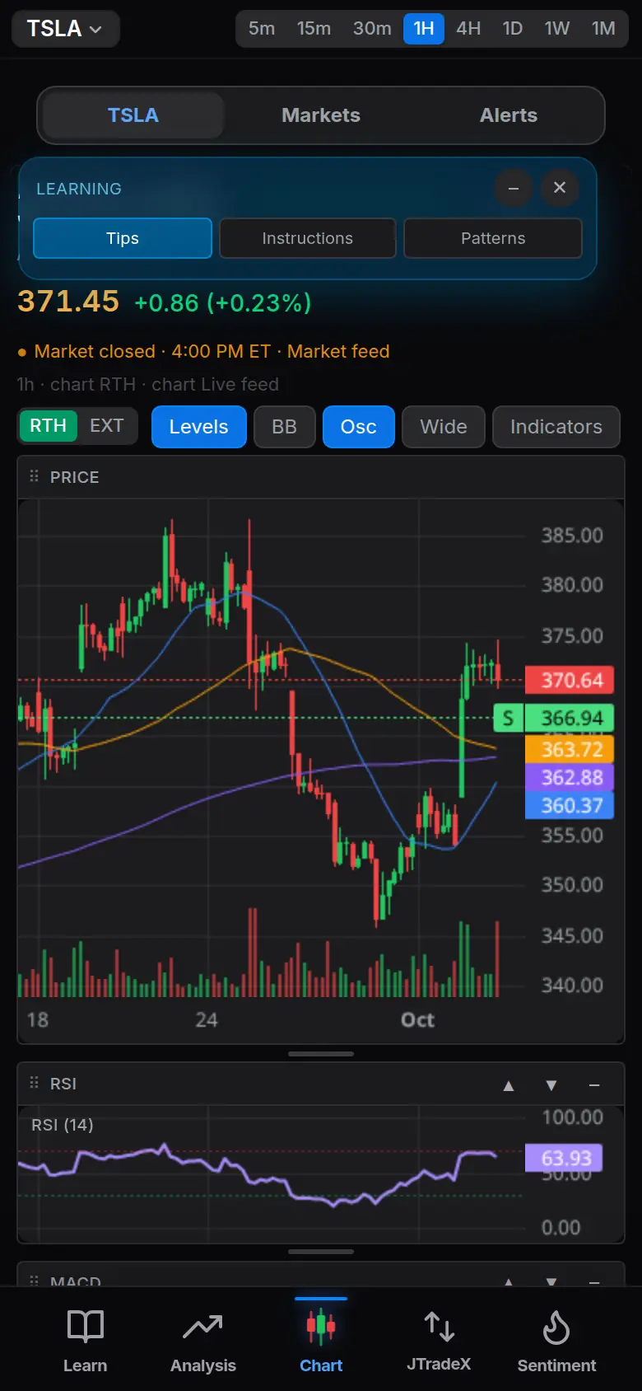Select the 30m timeframe
This screenshot has height=1391, width=642.
(x=372, y=29)
